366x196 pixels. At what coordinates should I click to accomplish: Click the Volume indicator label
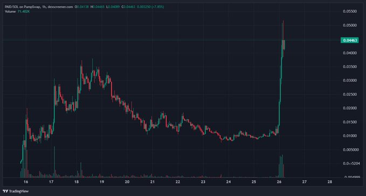pos(10,11)
